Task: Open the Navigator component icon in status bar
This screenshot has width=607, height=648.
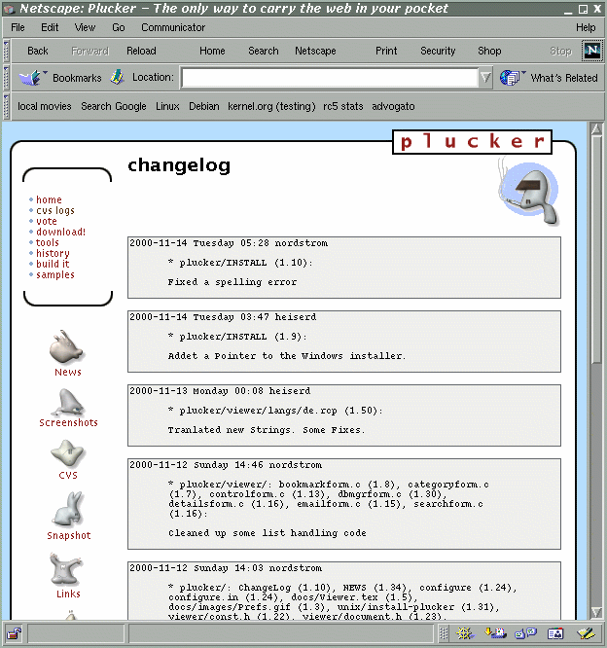Action: tap(465, 633)
